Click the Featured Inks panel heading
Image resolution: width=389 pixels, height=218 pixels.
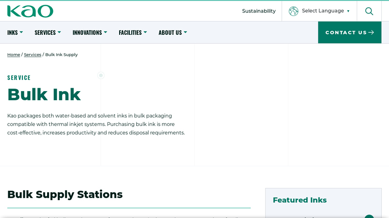pyautogui.click(x=300, y=200)
